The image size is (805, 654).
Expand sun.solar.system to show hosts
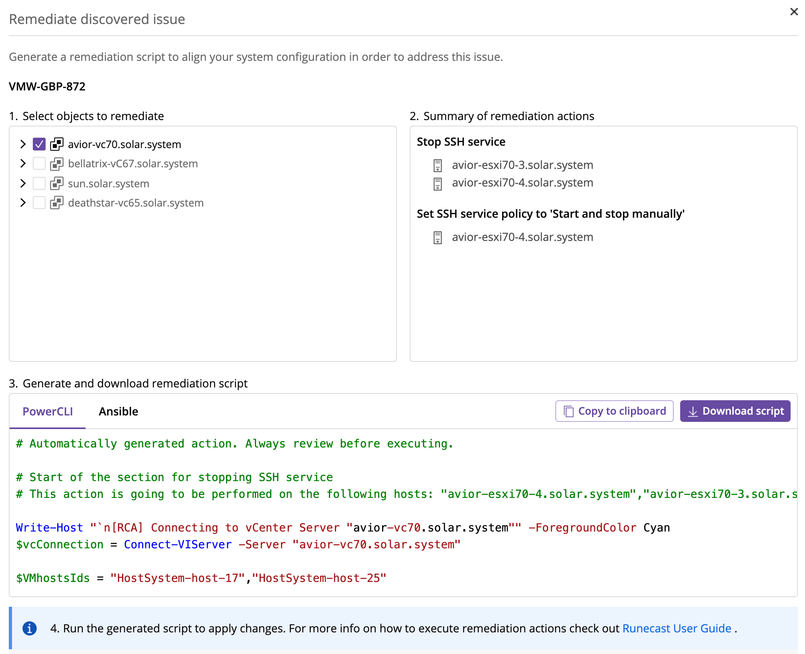(23, 183)
